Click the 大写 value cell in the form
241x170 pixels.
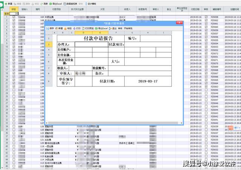coord(148,62)
